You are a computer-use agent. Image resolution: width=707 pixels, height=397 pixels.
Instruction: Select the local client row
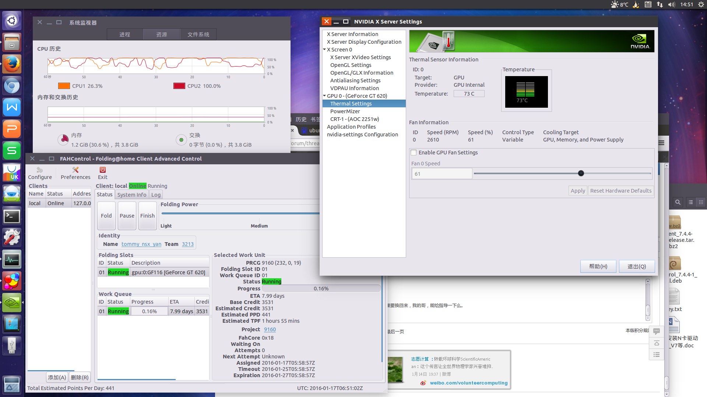pos(59,203)
